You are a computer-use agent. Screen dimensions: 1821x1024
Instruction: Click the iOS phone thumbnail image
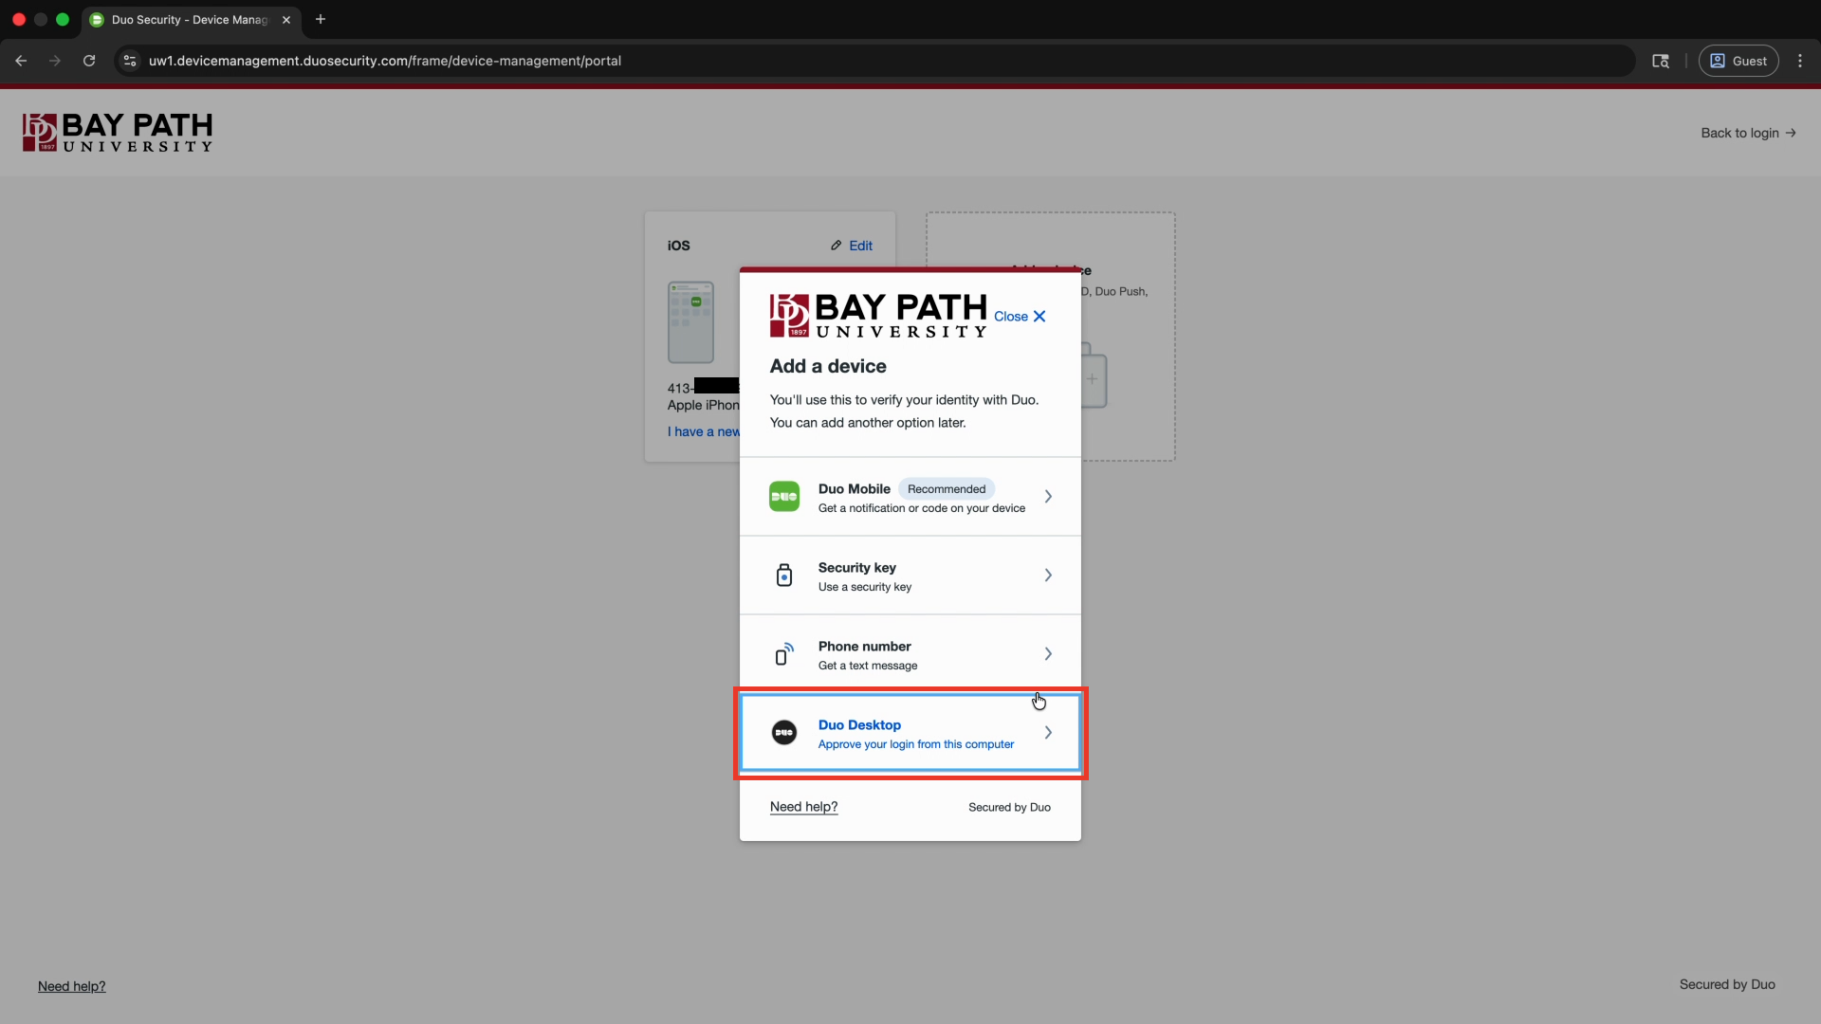point(690,322)
